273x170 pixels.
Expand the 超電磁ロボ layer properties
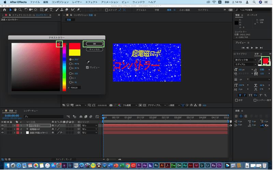coord(15,129)
